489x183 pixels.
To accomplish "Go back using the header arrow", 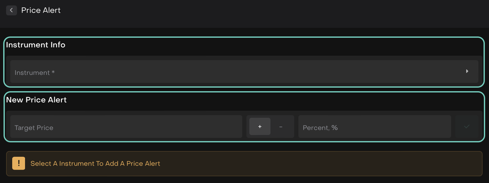I will tap(11, 10).
